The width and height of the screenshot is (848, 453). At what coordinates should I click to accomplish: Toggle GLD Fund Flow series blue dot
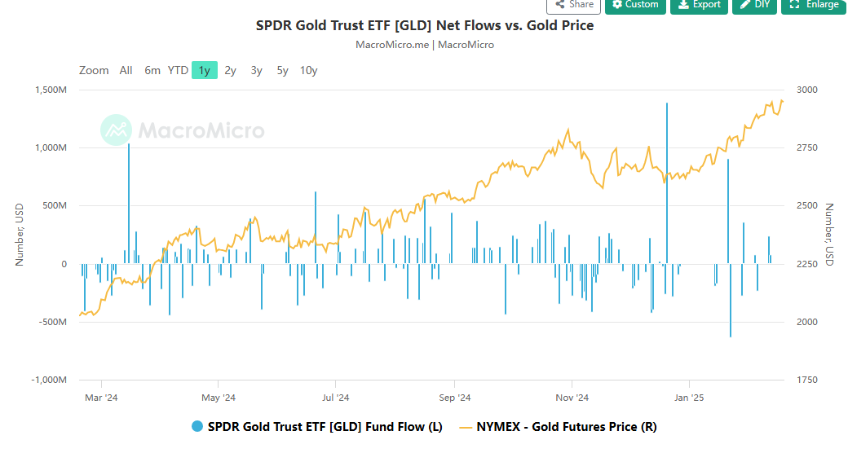(197, 426)
